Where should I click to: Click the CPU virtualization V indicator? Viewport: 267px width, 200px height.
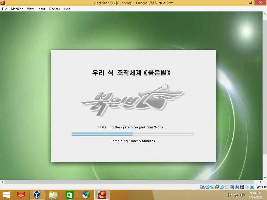pyautogui.click(x=242, y=187)
